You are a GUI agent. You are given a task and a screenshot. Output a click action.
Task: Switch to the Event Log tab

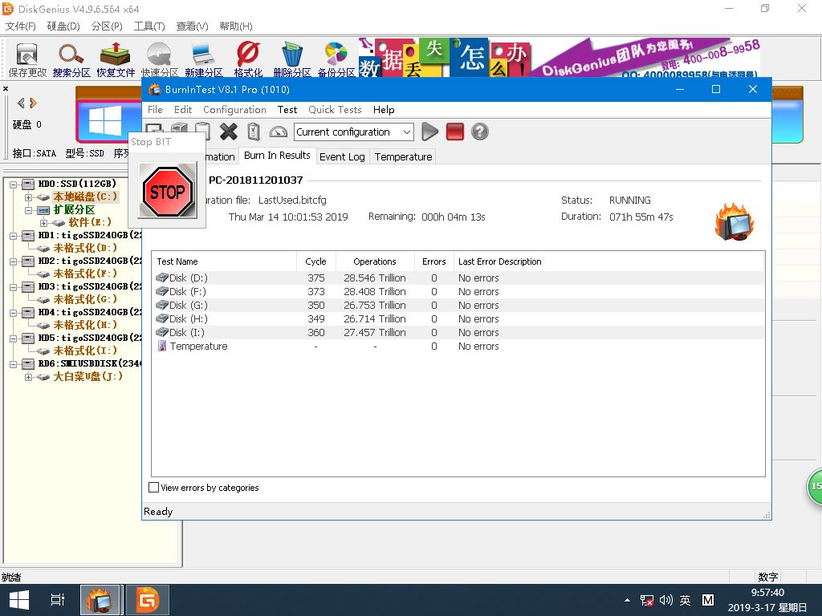(x=342, y=156)
